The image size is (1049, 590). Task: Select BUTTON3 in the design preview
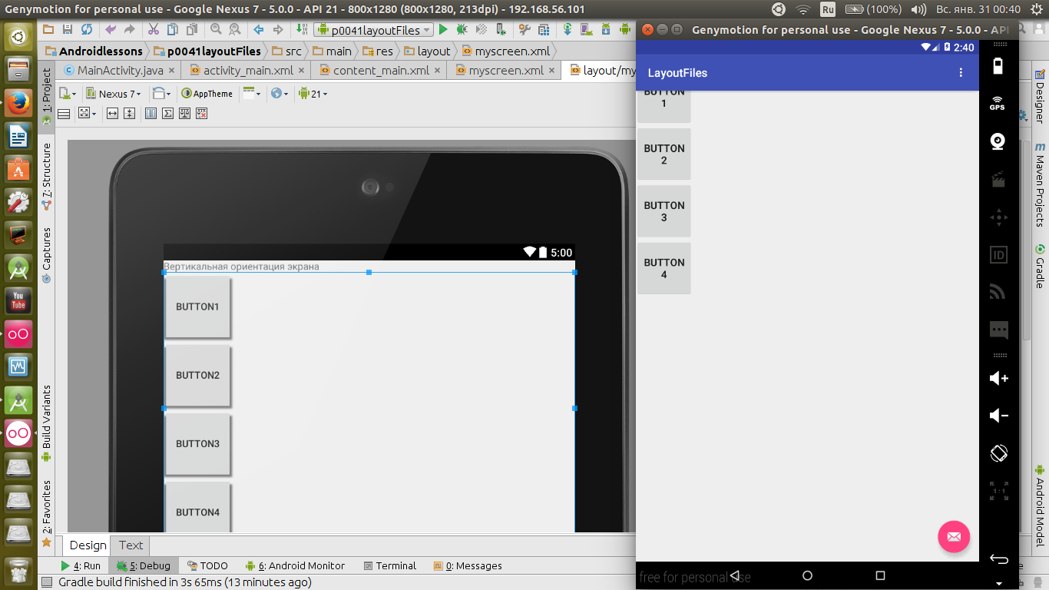(x=197, y=444)
